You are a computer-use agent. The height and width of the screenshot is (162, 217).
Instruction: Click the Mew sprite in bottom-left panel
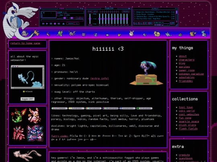[x=27, y=155]
